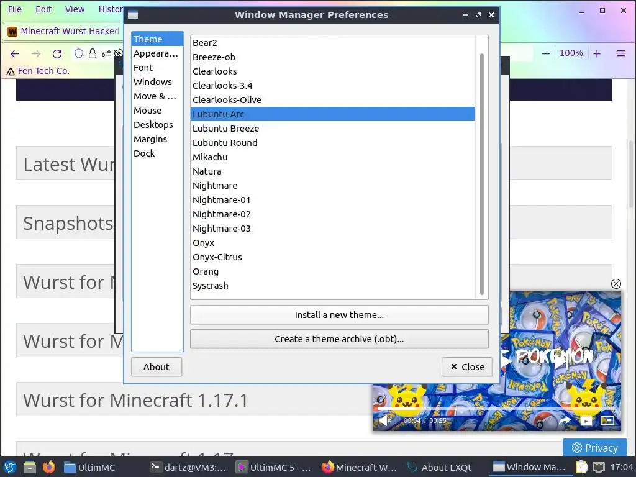Click Install a new theme button
Viewport: 636px width, 477px height.
pyautogui.click(x=339, y=315)
